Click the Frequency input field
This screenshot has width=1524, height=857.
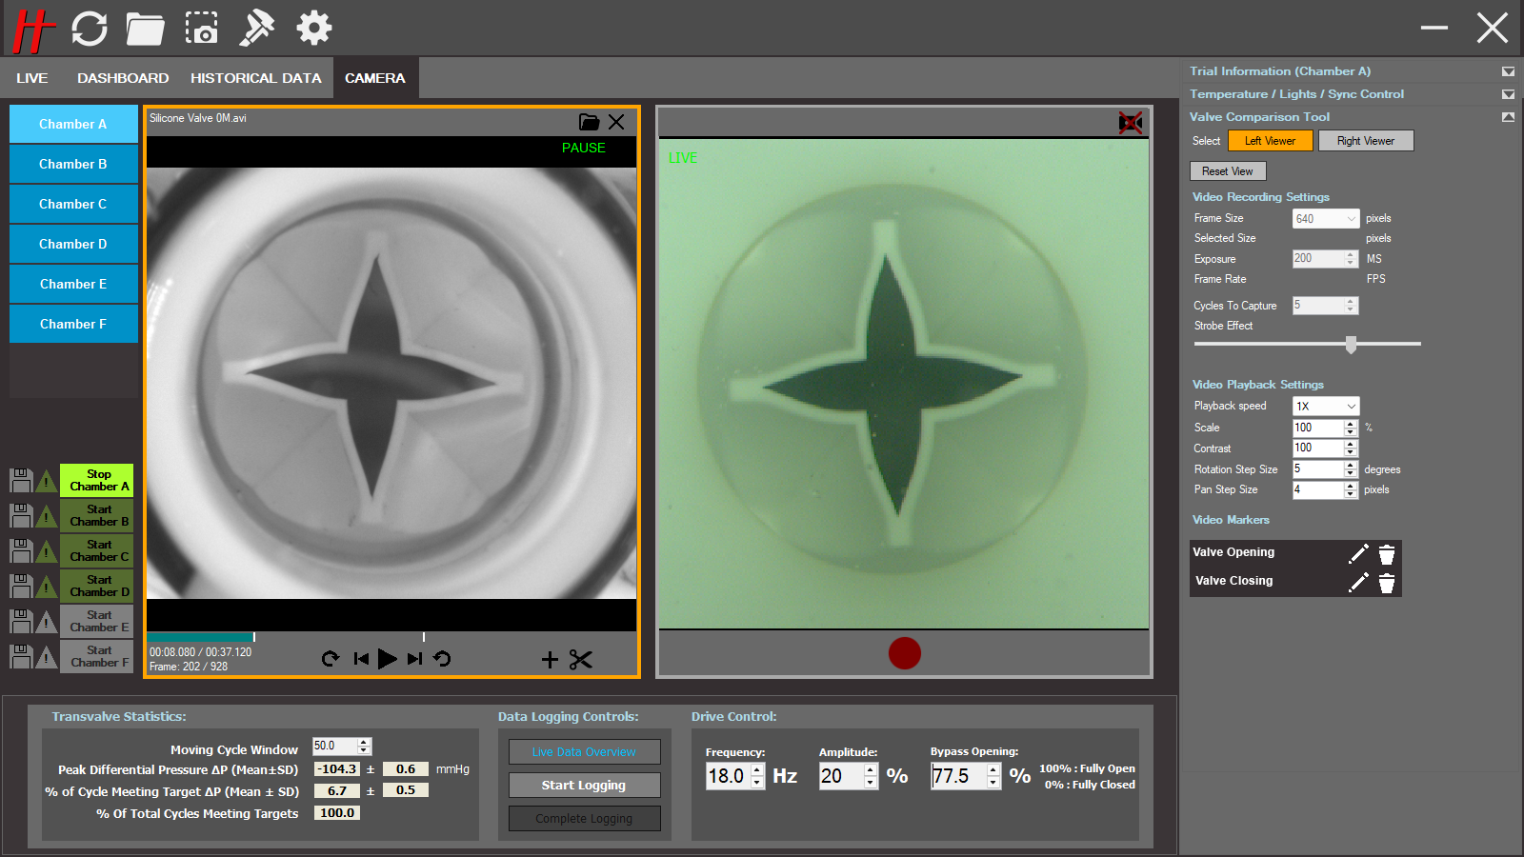pos(728,776)
